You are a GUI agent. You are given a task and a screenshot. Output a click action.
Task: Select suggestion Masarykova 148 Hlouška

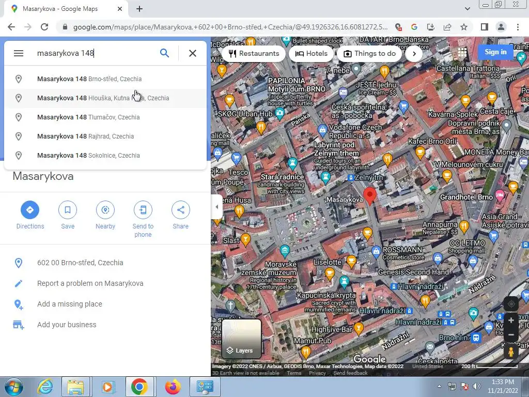coord(105,98)
